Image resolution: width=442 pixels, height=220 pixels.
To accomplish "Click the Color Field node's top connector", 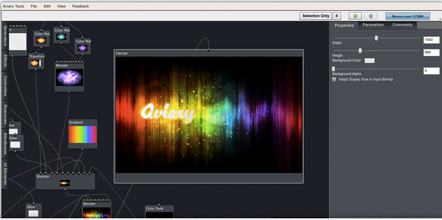I will click(159, 205).
